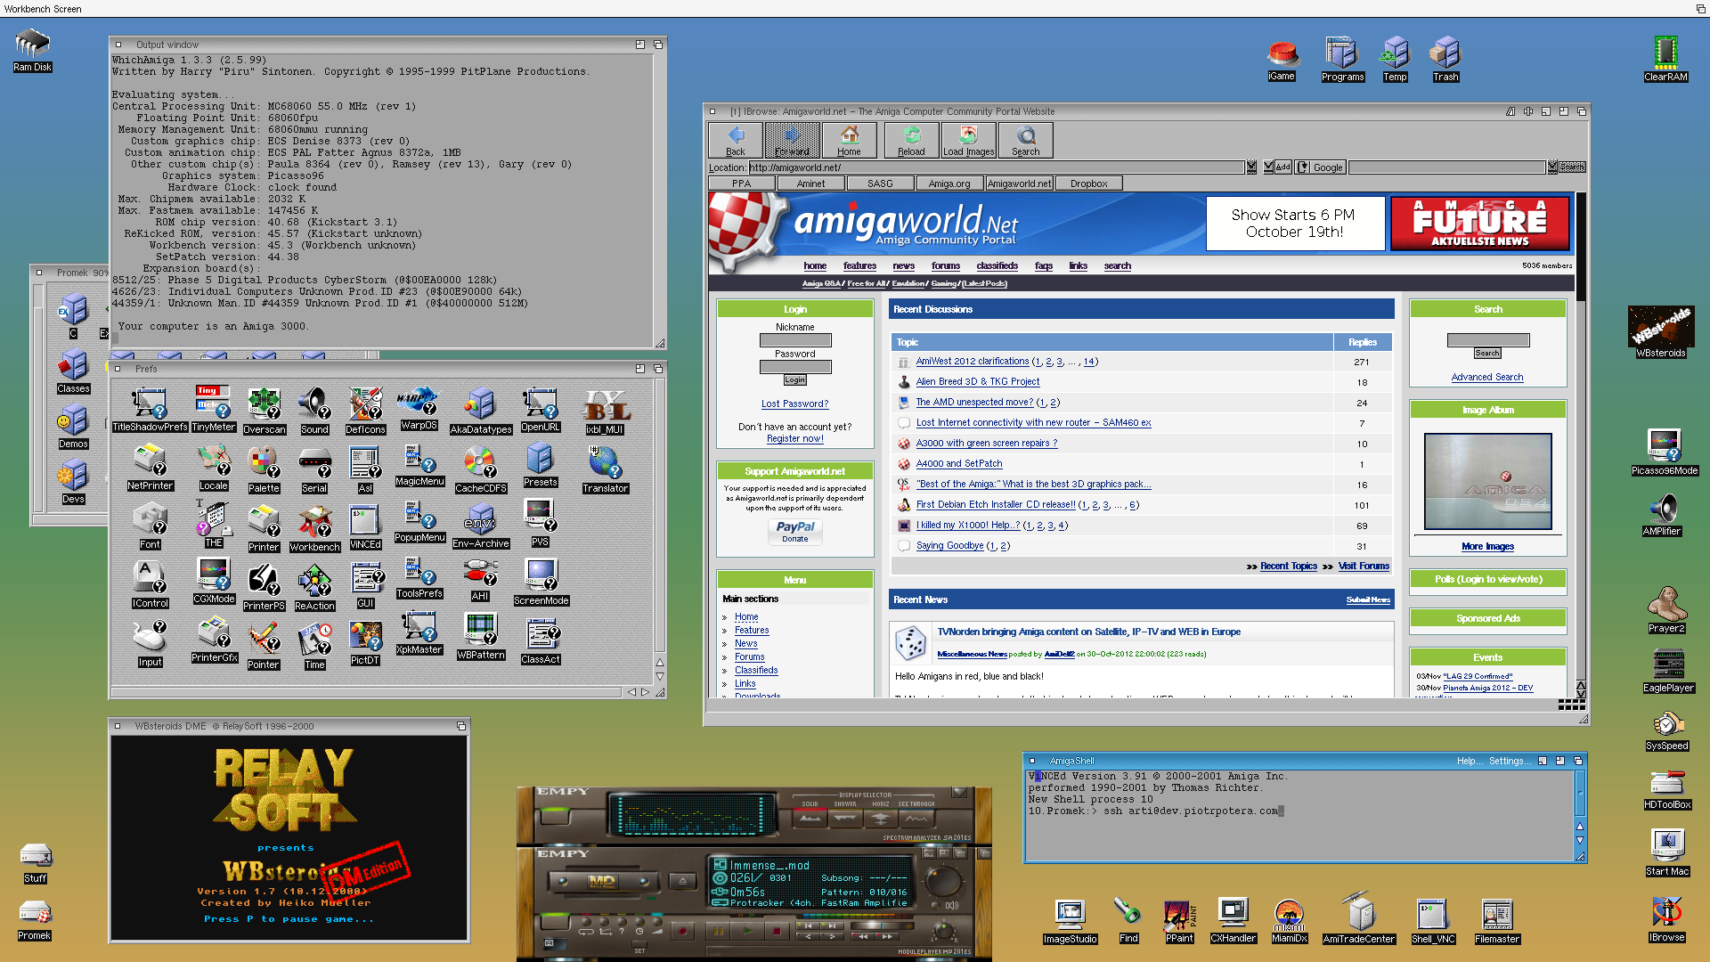1710x962 pixels.
Task: Click the Lost Password? link
Action: pos(794,404)
